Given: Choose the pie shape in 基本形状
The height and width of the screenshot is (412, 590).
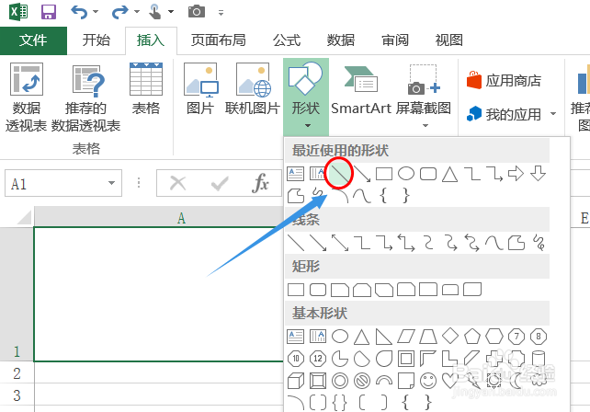Looking at the screenshot, I should pyautogui.click(x=340, y=359).
